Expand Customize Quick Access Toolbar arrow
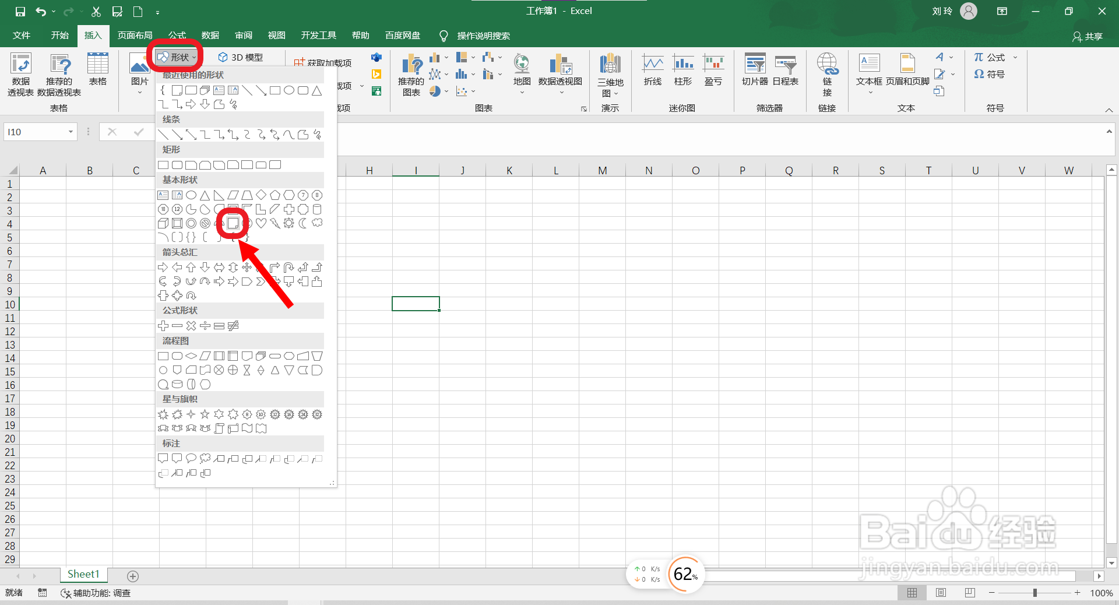 tap(157, 12)
